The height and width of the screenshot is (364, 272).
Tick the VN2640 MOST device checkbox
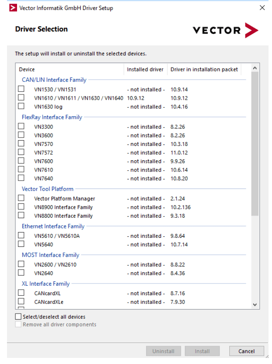21,273
